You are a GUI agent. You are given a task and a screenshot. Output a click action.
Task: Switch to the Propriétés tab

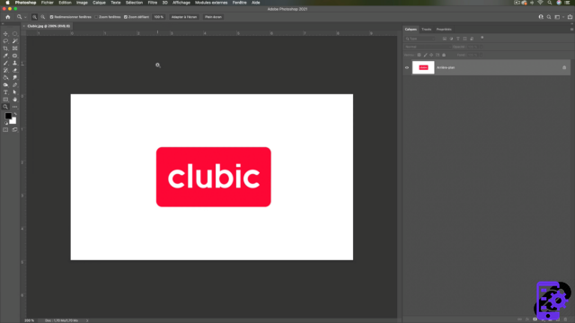point(444,30)
